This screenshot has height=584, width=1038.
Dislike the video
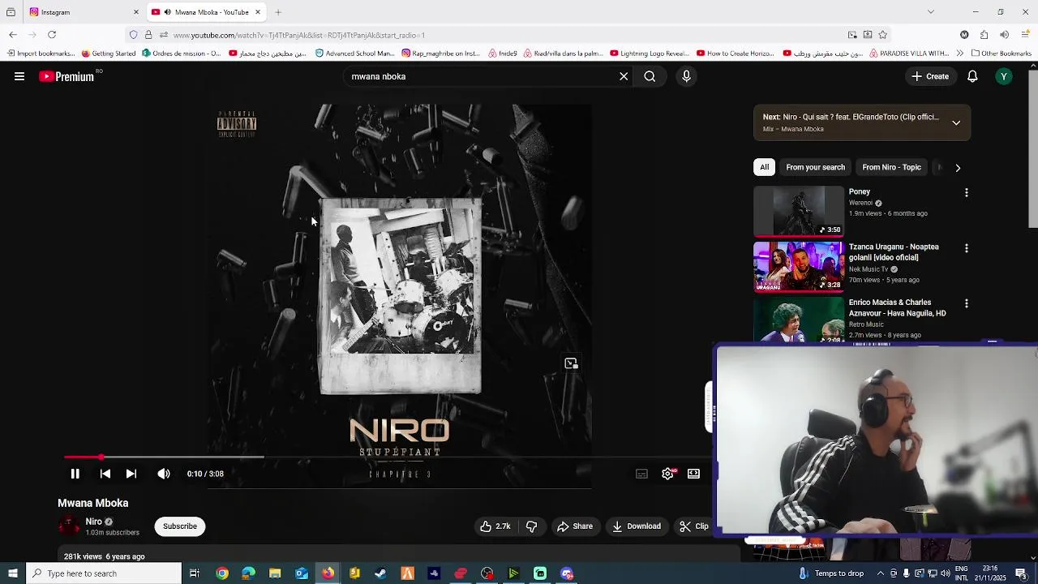(x=531, y=526)
